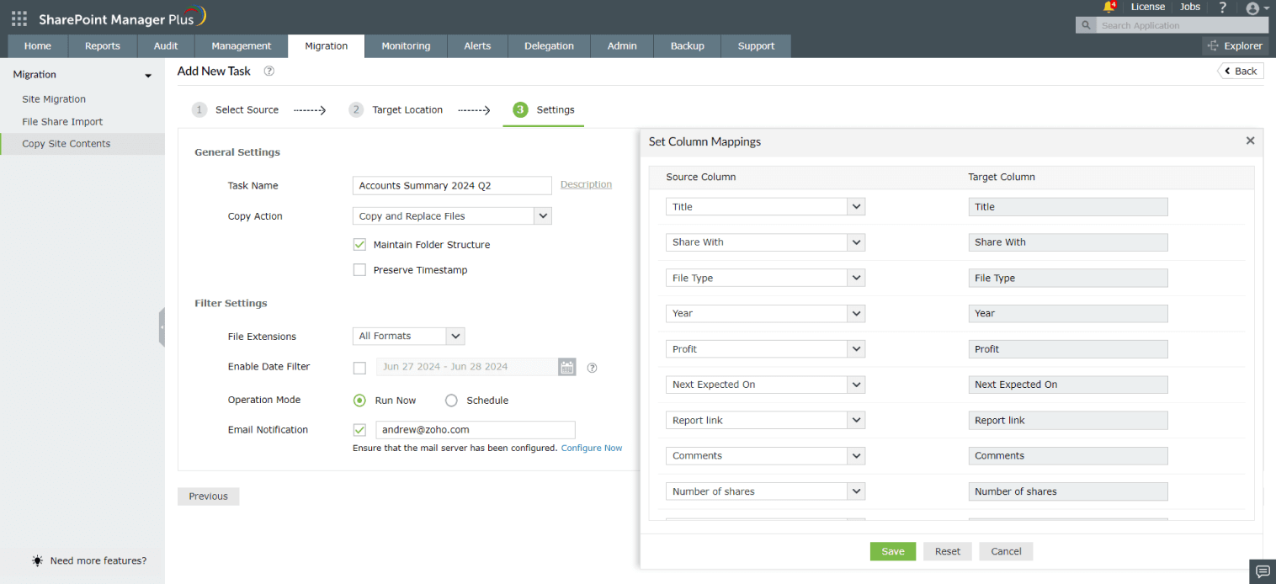Toggle the Maintain Folder Structure checkbox
The image size is (1276, 584).
pos(359,245)
